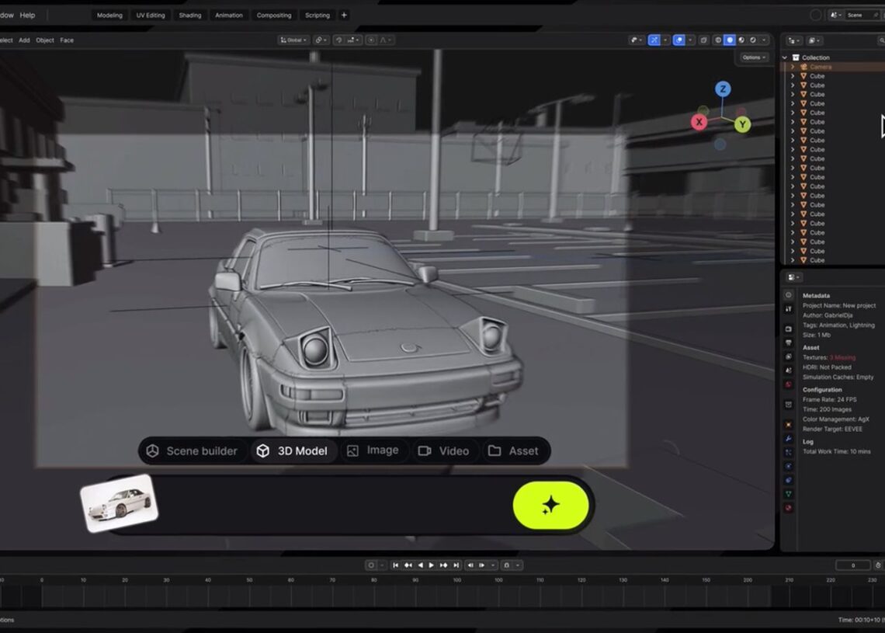Image resolution: width=885 pixels, height=633 pixels.
Task: Toggle snapping magnet icon
Action: pyautogui.click(x=338, y=40)
